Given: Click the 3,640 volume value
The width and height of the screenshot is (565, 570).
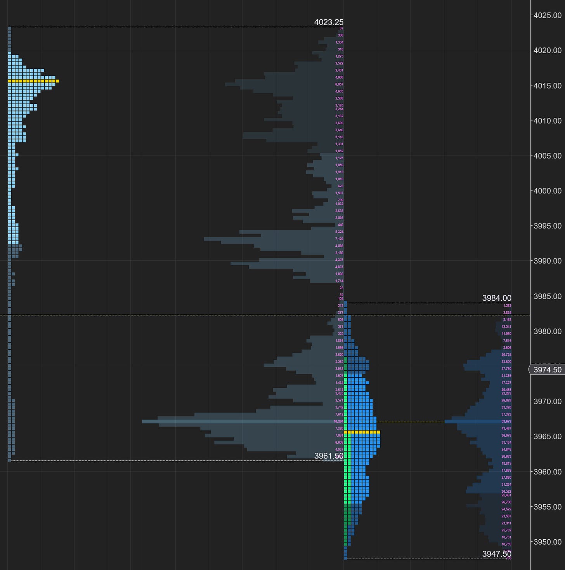Looking at the screenshot, I should coord(339,130).
